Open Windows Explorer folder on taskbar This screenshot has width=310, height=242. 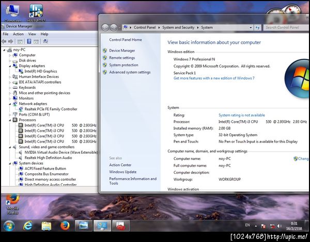47,225
